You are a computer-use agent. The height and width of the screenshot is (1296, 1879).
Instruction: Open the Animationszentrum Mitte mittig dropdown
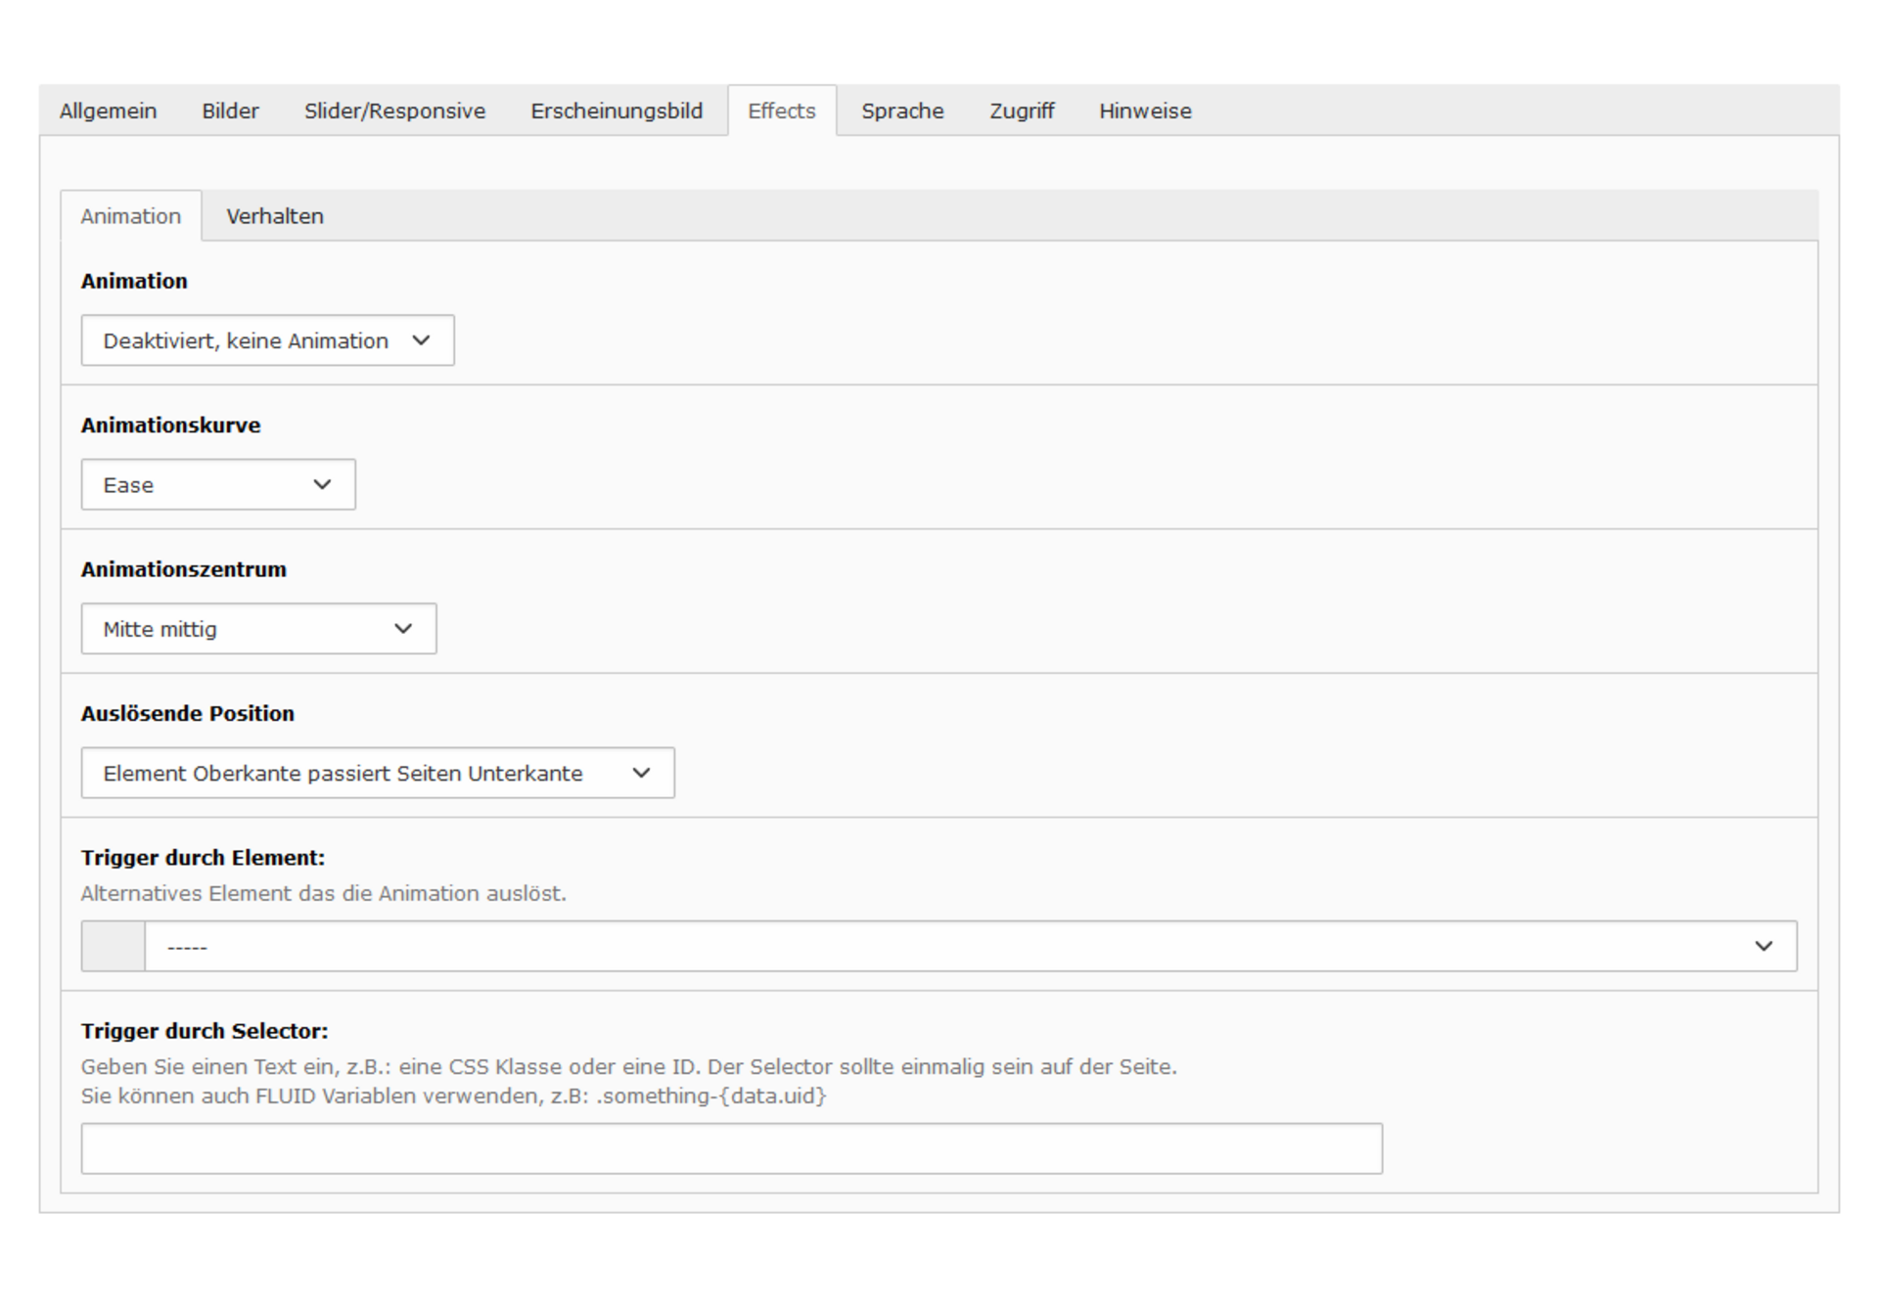click(x=258, y=629)
